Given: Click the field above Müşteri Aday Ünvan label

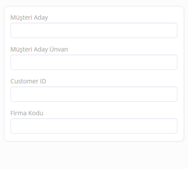Looking at the screenshot, I should click(94, 30).
